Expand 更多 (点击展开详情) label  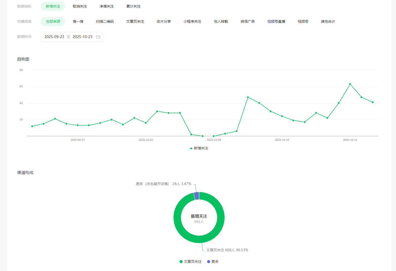[x=153, y=184]
